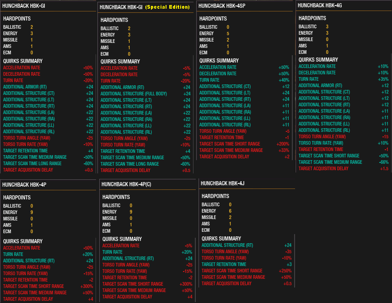
Task: Select TARGET SCAN TIME MEDIUM RANGE -66% quirk
Action: [344, 162]
